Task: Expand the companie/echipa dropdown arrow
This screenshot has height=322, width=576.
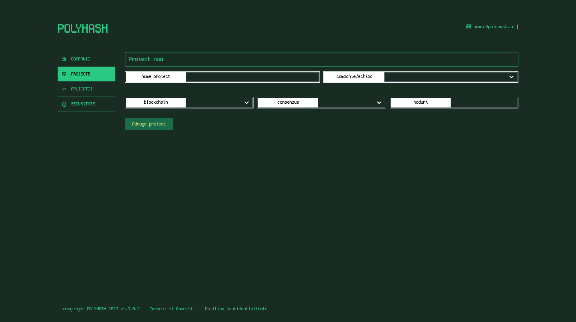Action: (511, 77)
